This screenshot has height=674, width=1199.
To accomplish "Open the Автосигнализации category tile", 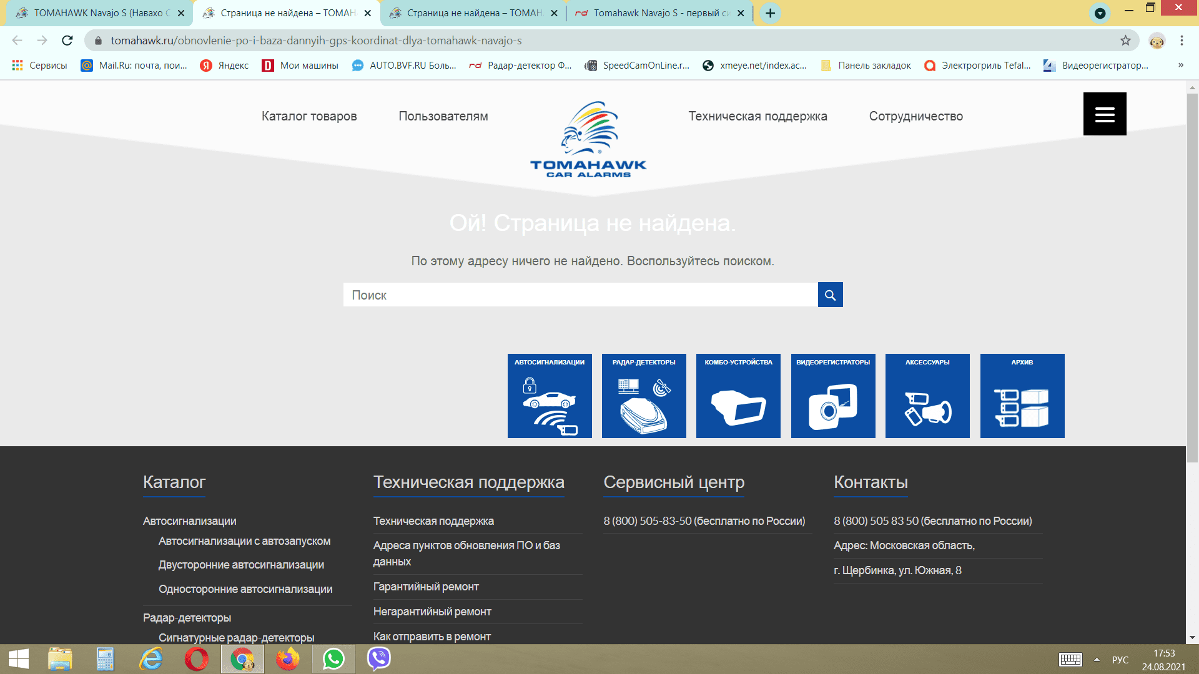I will tap(550, 396).
